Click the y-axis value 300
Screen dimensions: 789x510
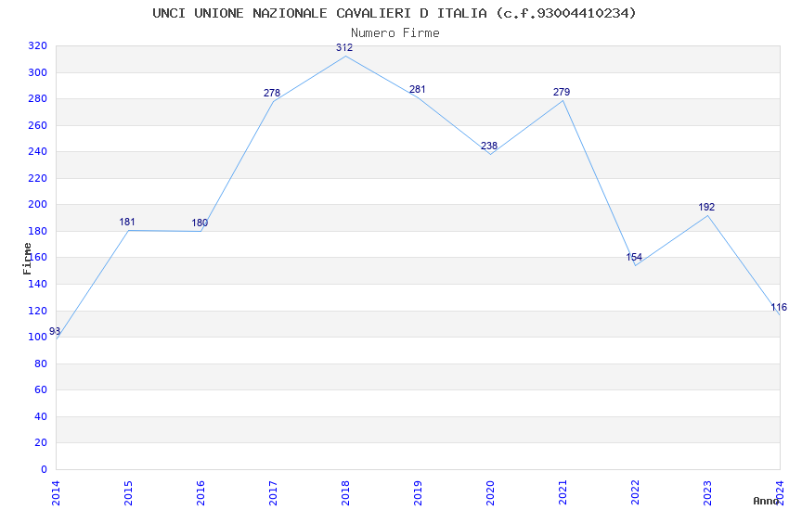(x=38, y=72)
